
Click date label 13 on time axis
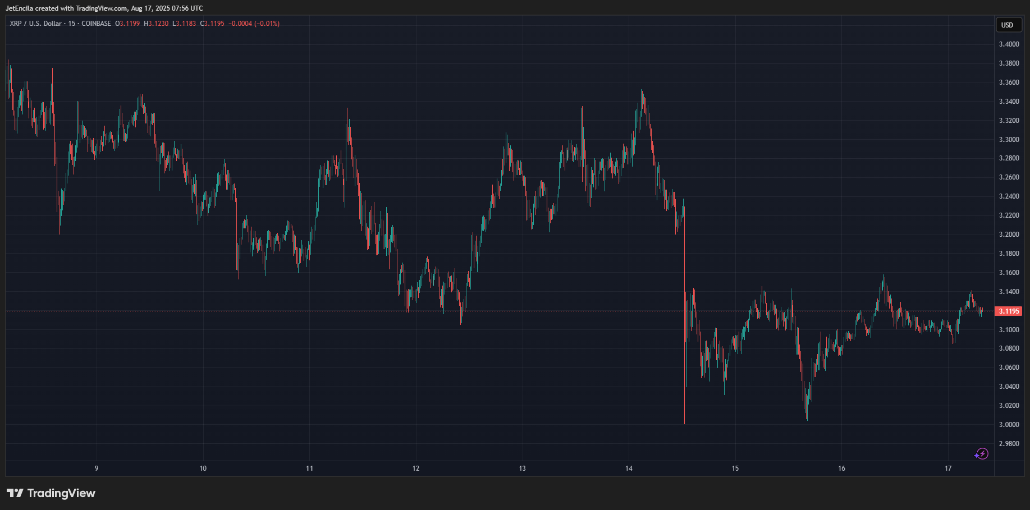point(523,468)
